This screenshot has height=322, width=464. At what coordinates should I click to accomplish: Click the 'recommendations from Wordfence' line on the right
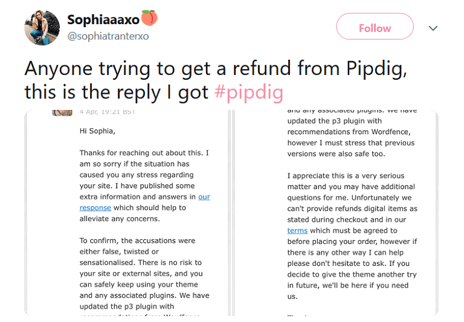pos(349,132)
